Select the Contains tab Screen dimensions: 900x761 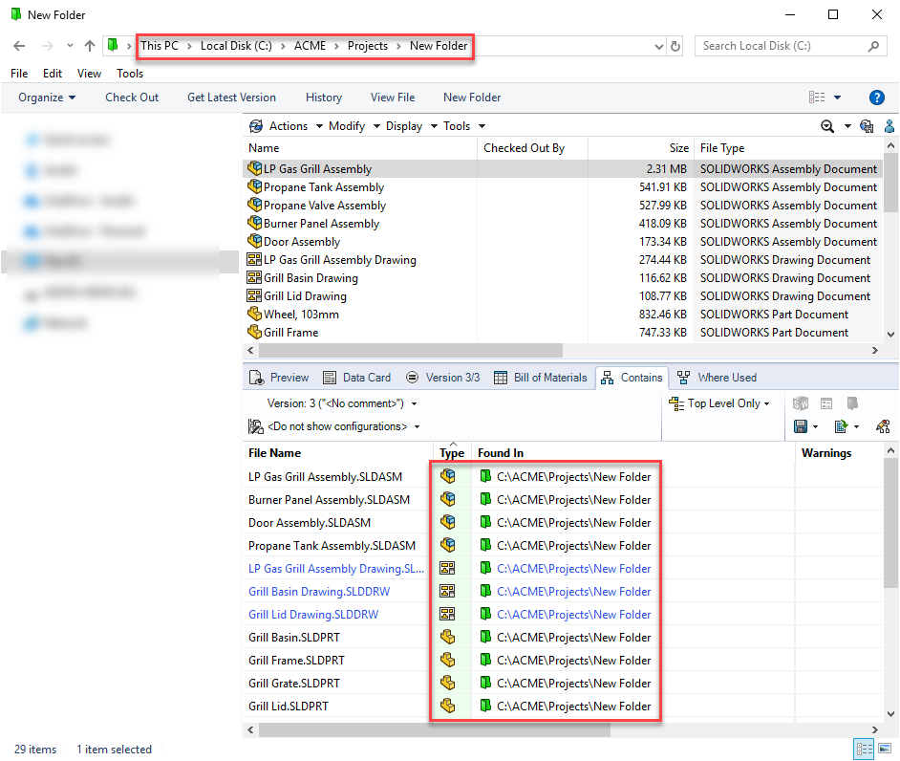(x=632, y=378)
